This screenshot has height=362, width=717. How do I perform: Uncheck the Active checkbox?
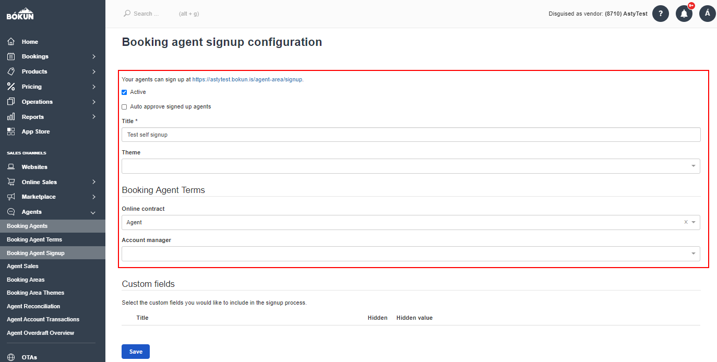[x=124, y=92]
